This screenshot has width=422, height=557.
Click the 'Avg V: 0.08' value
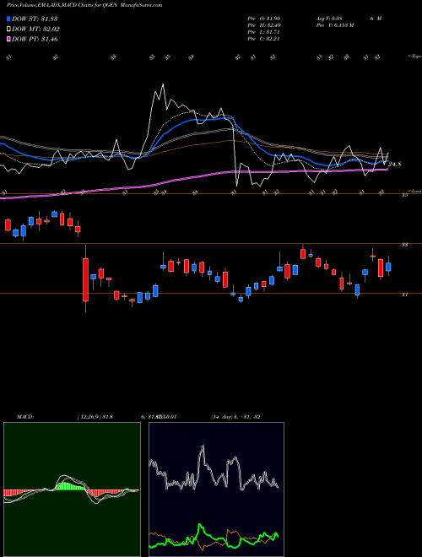click(329, 19)
